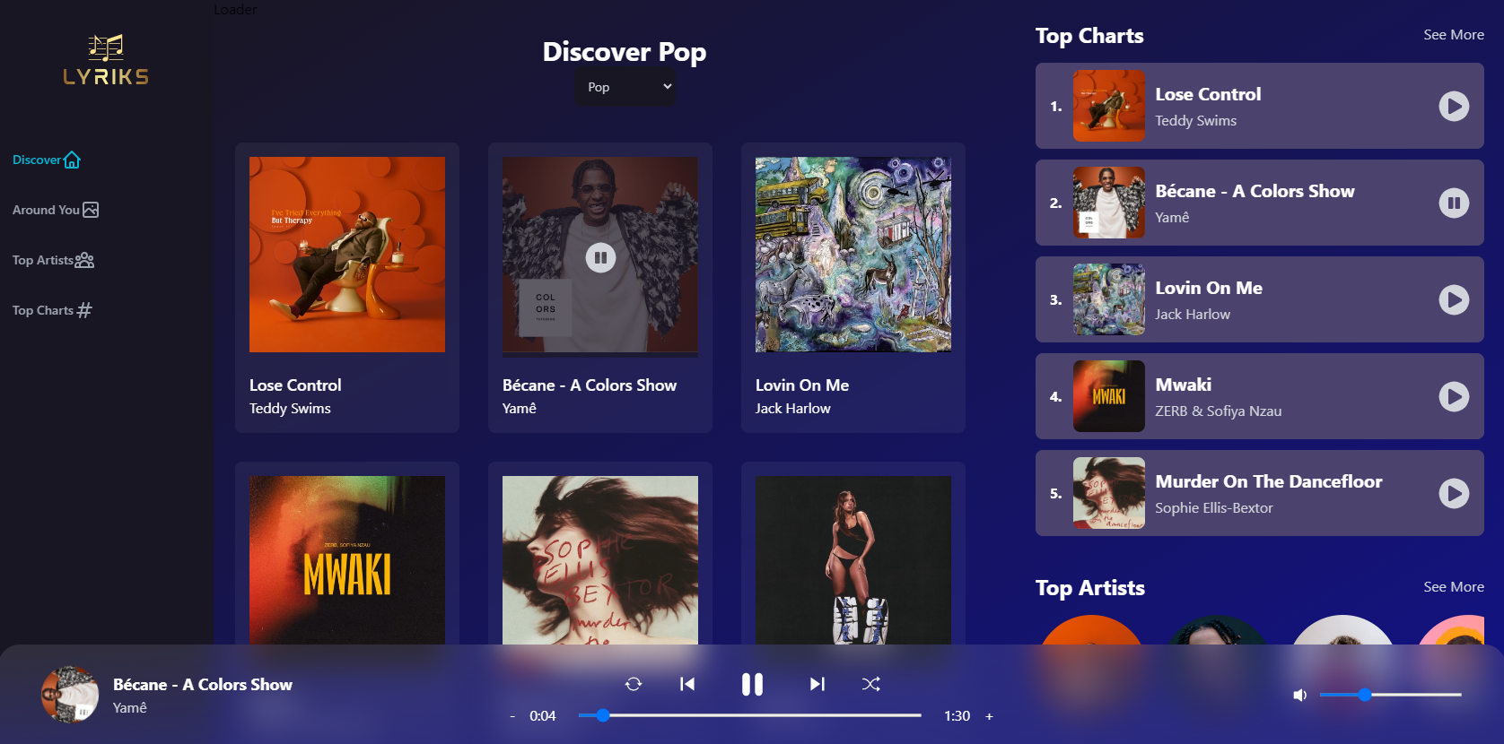Viewport: 1504px width, 744px height.
Task: Skip to the next track
Action: point(817,684)
